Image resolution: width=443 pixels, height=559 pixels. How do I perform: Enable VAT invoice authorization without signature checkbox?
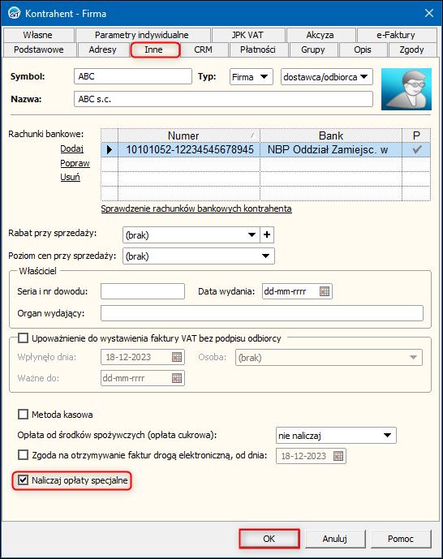click(x=24, y=338)
